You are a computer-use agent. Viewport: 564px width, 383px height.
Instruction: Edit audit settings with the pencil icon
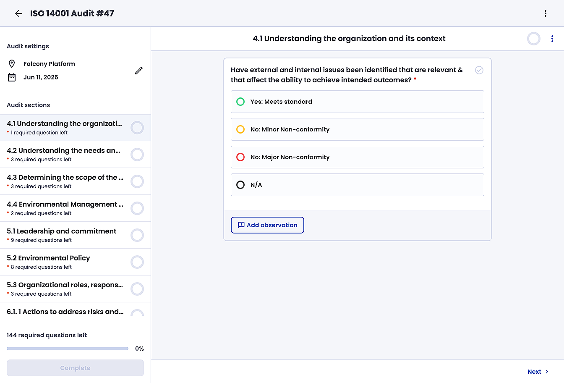point(139,71)
